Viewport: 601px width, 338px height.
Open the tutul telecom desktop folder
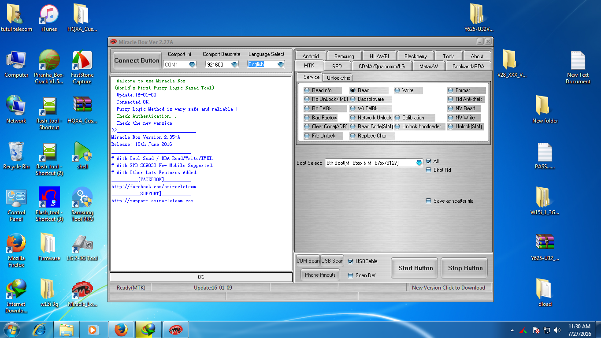click(16, 19)
